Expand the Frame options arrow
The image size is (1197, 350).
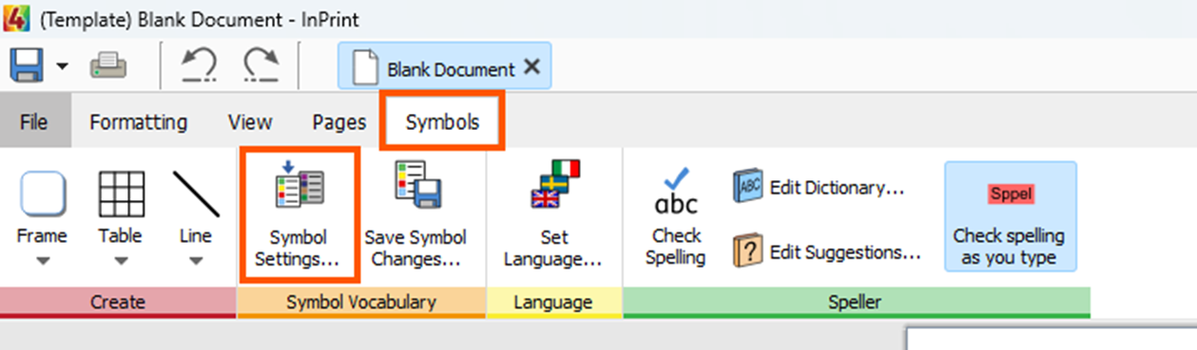click(x=42, y=260)
